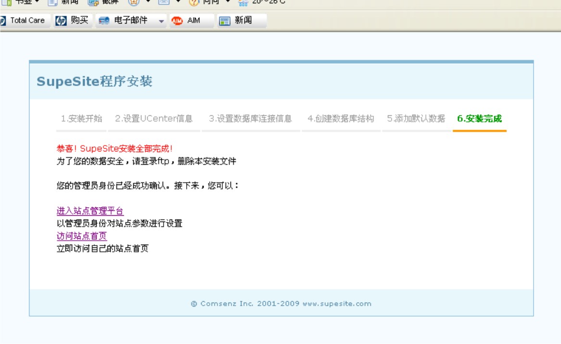Viewport: 561px width, 344px height.
Task: Click the Comsenz Inc. 2001-2009 footer text
Action: tap(281, 304)
